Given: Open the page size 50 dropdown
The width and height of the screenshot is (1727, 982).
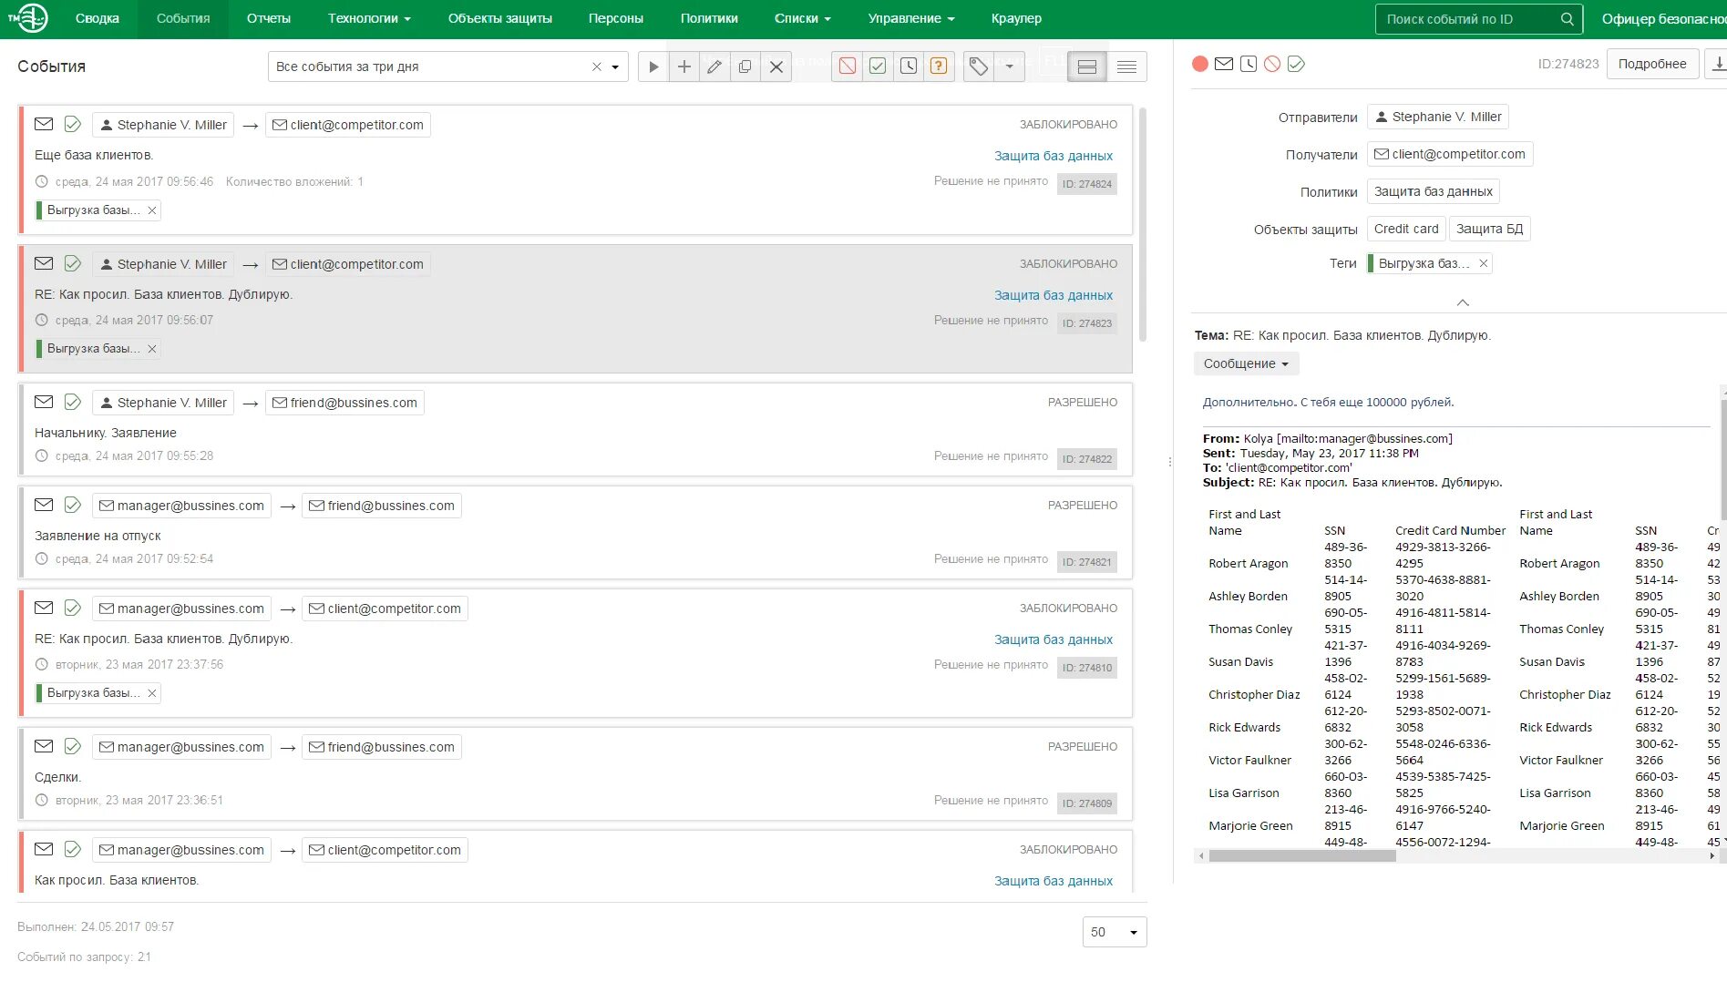Looking at the screenshot, I should (x=1115, y=932).
